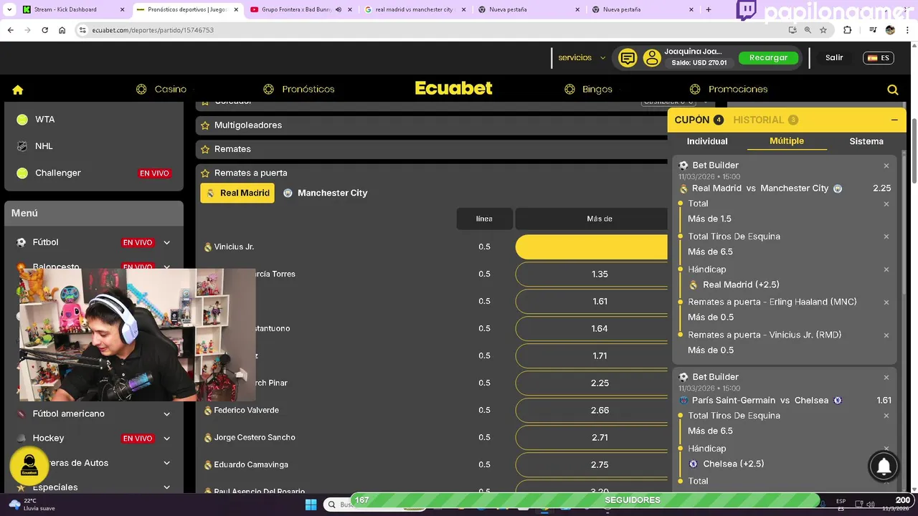Image resolution: width=918 pixels, height=516 pixels.
Task: Click the notification bell icon
Action: (884, 467)
